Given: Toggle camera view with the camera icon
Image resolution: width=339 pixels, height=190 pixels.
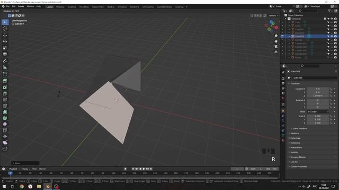Looking at the screenshot, I should point(276,46).
